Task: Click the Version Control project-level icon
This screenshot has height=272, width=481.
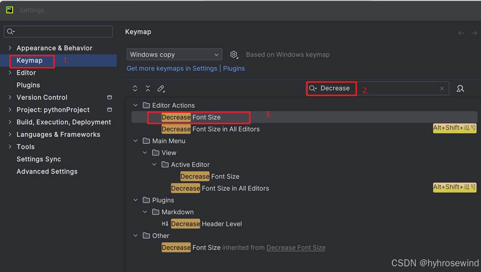Action: (x=109, y=97)
